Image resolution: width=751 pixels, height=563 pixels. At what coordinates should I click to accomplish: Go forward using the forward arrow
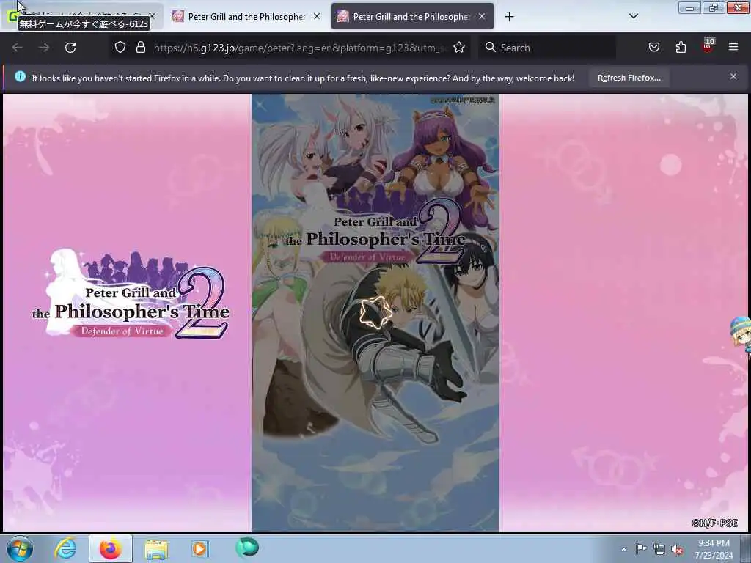(43, 48)
